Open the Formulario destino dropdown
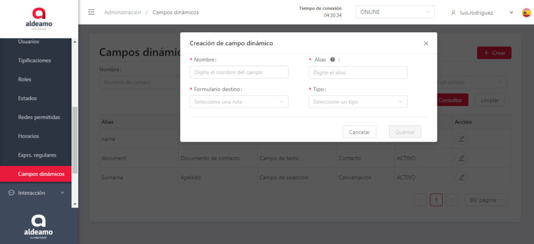This screenshot has height=244, width=534. coord(239,102)
